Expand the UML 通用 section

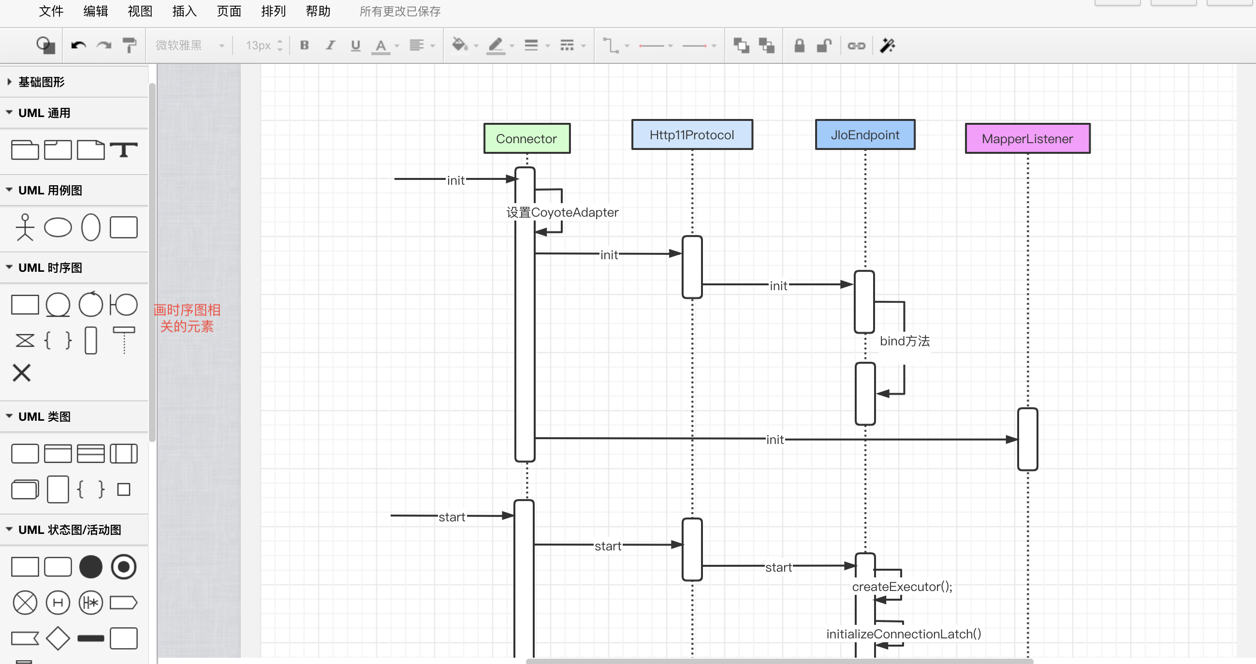45,112
